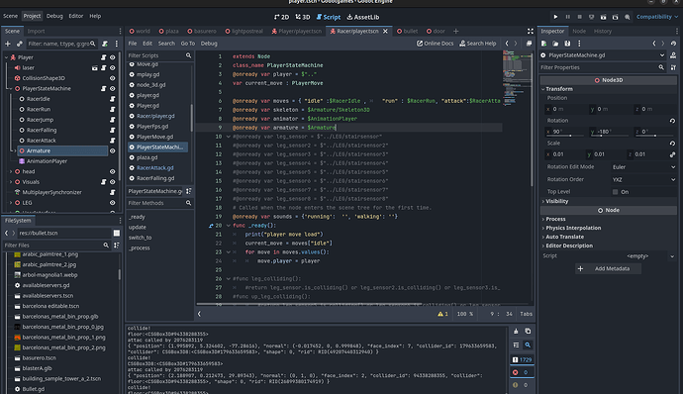Hide the CollisionShape3D node

coord(113,78)
